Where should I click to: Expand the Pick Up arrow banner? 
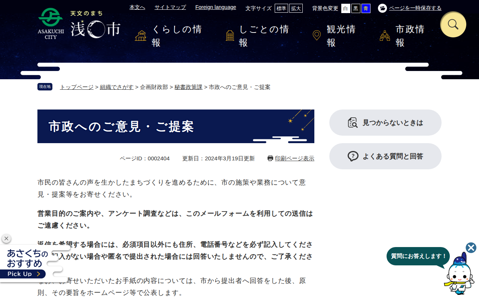tap(23, 274)
